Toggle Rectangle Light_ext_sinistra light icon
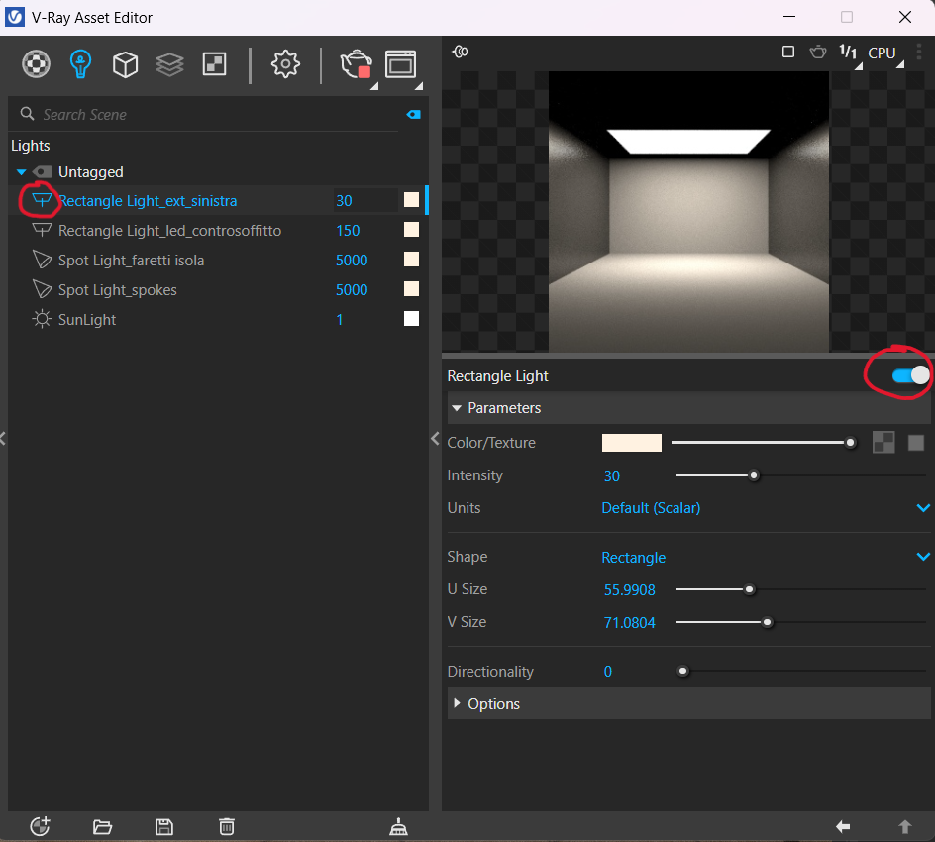935x842 pixels. click(42, 200)
